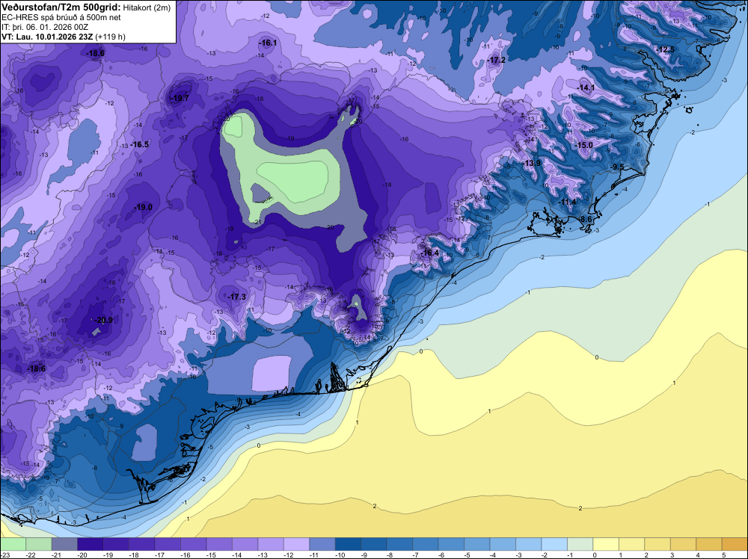Viewport: 748px width, 559px height.
Task: Click the bold spot value -17.3
Action: pyautogui.click(x=236, y=297)
